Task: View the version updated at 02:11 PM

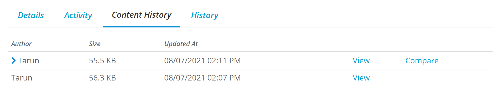Action: (361, 61)
